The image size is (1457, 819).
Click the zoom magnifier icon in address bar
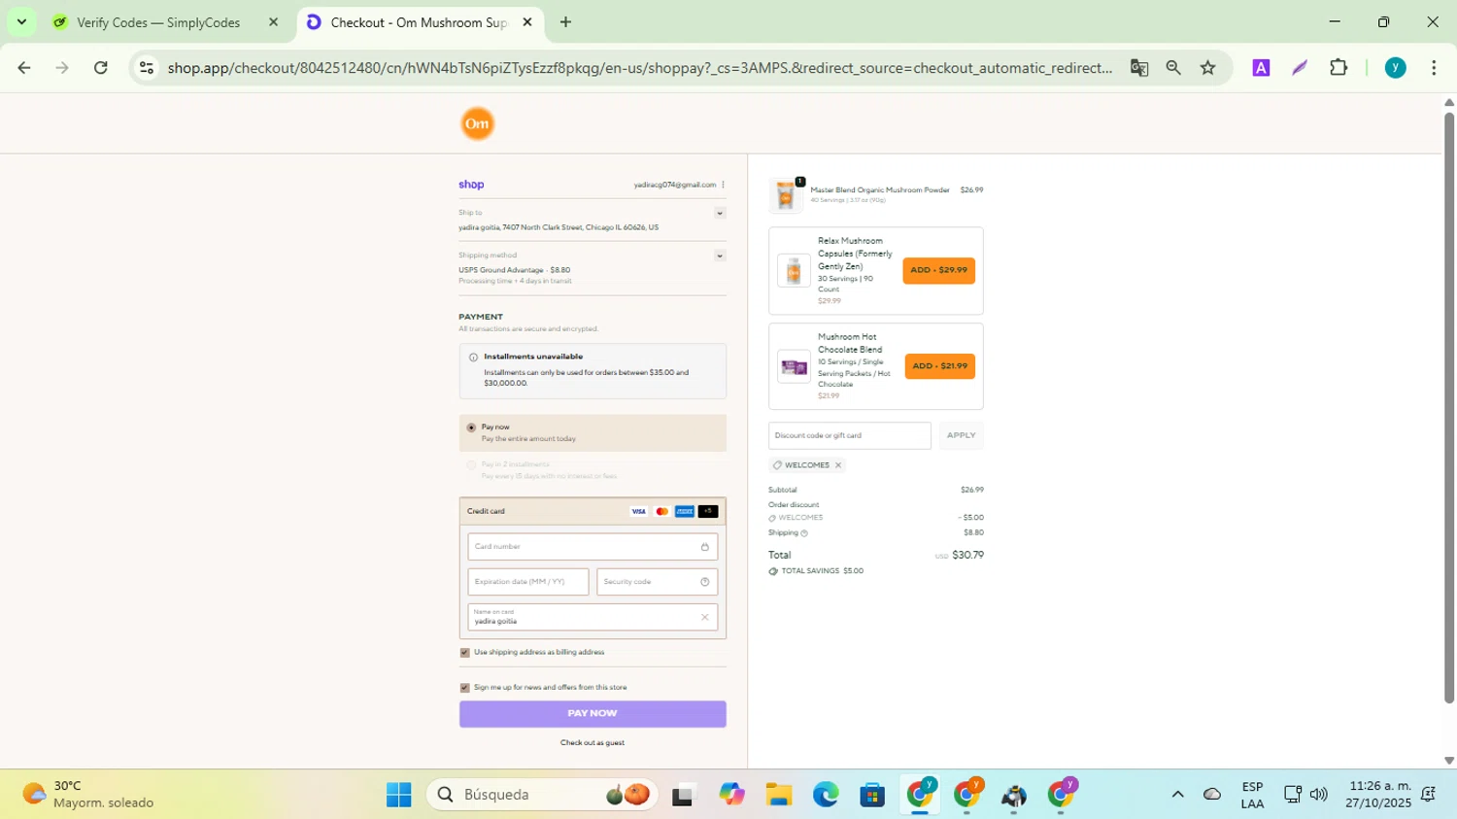click(1173, 68)
